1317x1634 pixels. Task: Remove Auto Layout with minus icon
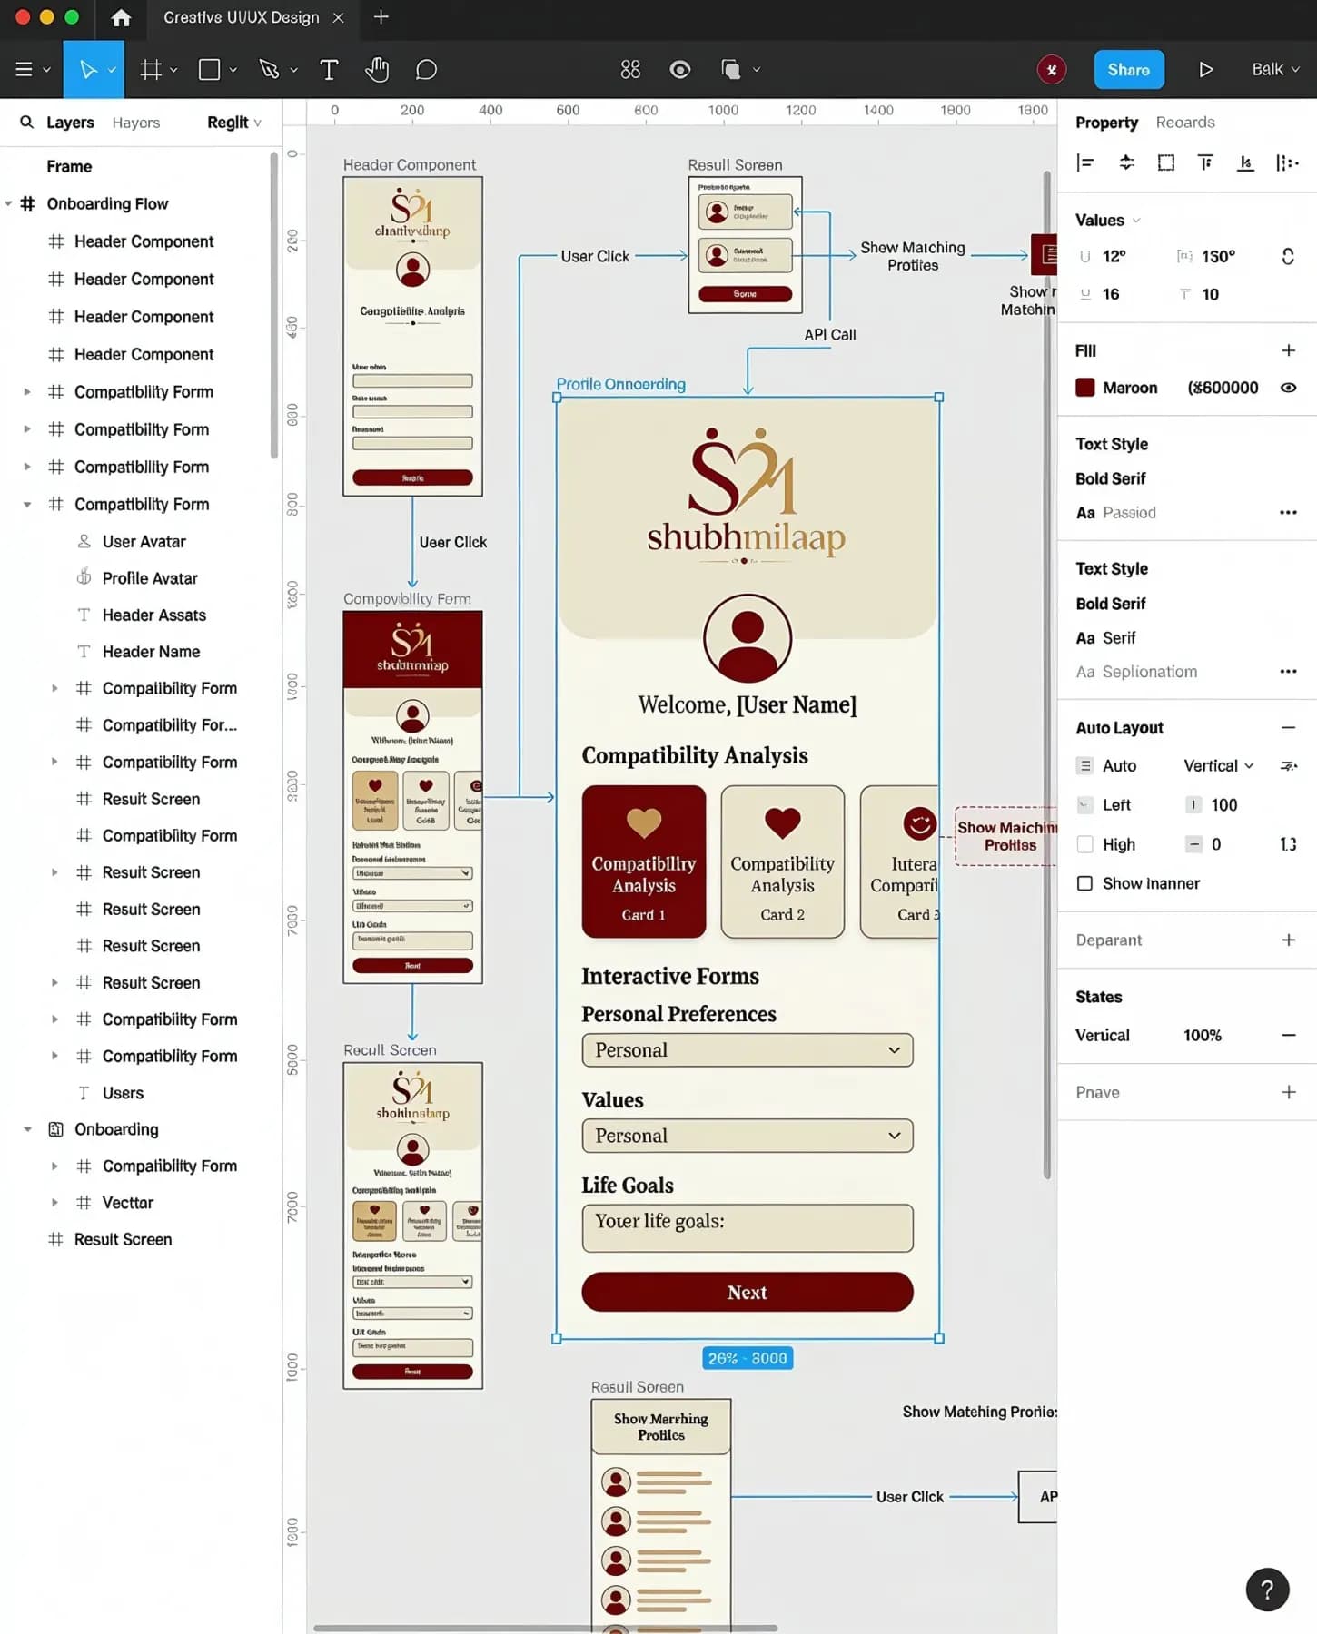[x=1288, y=728]
